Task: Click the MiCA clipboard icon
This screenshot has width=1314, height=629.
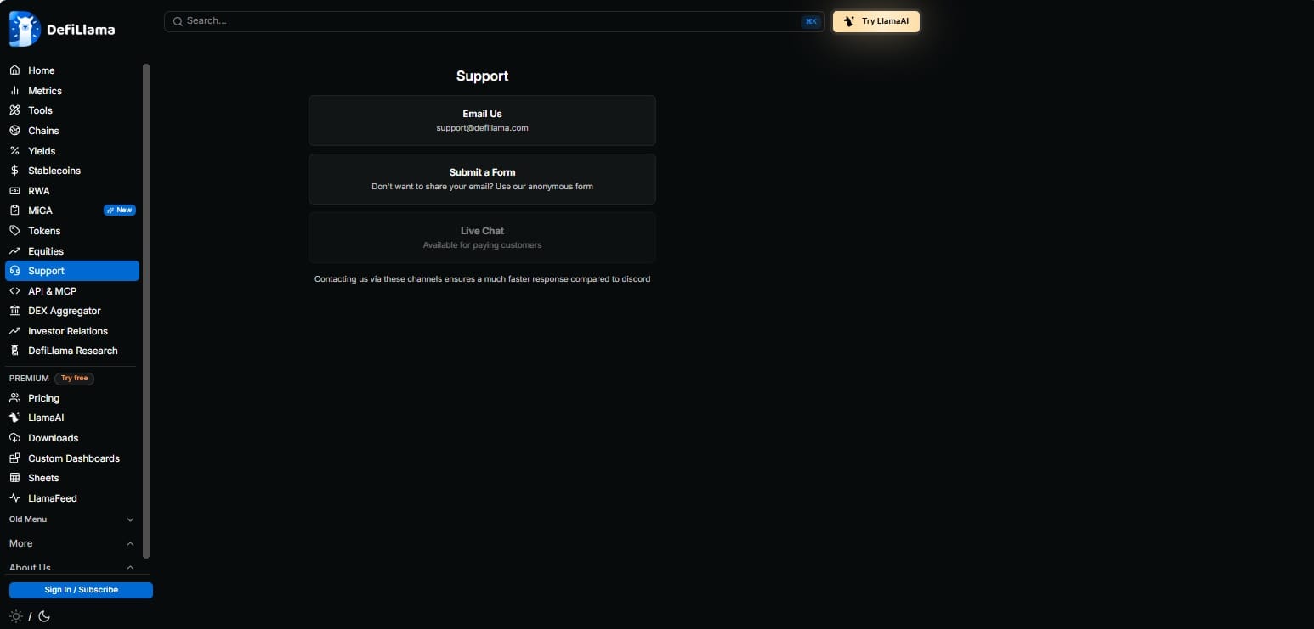Action: (14, 211)
